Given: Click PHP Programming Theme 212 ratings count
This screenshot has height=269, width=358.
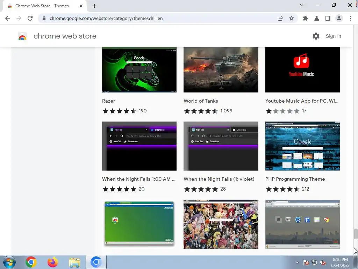Looking at the screenshot, I should click(x=306, y=189).
